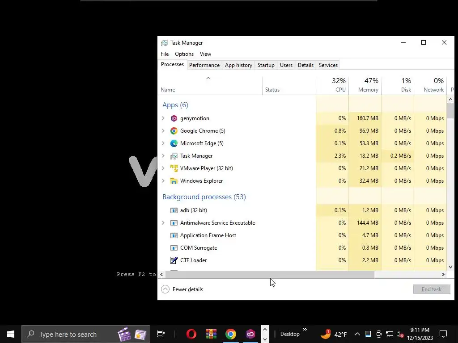Switch to Genymotion on the taskbar
Image resolution: width=458 pixels, height=343 pixels.
(250, 334)
